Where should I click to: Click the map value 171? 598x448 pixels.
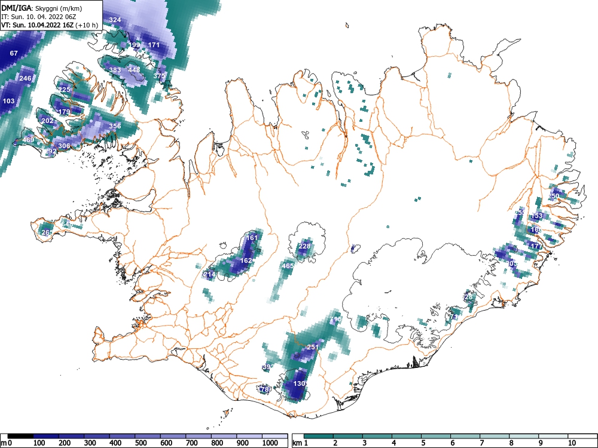click(154, 45)
